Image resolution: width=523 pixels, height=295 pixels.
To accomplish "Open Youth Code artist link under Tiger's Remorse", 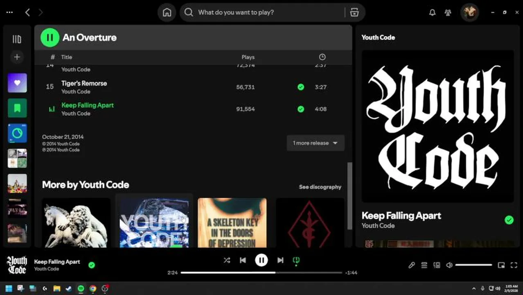I will click(x=76, y=91).
